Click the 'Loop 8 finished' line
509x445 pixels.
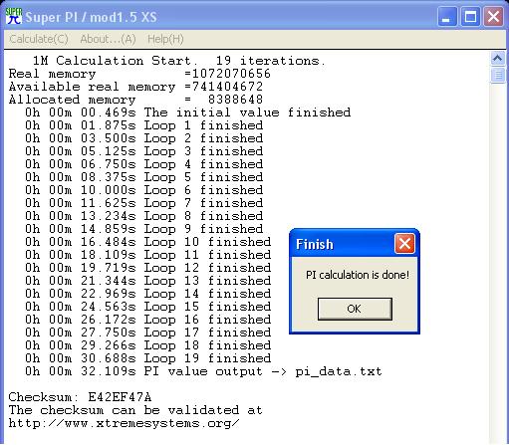144,216
